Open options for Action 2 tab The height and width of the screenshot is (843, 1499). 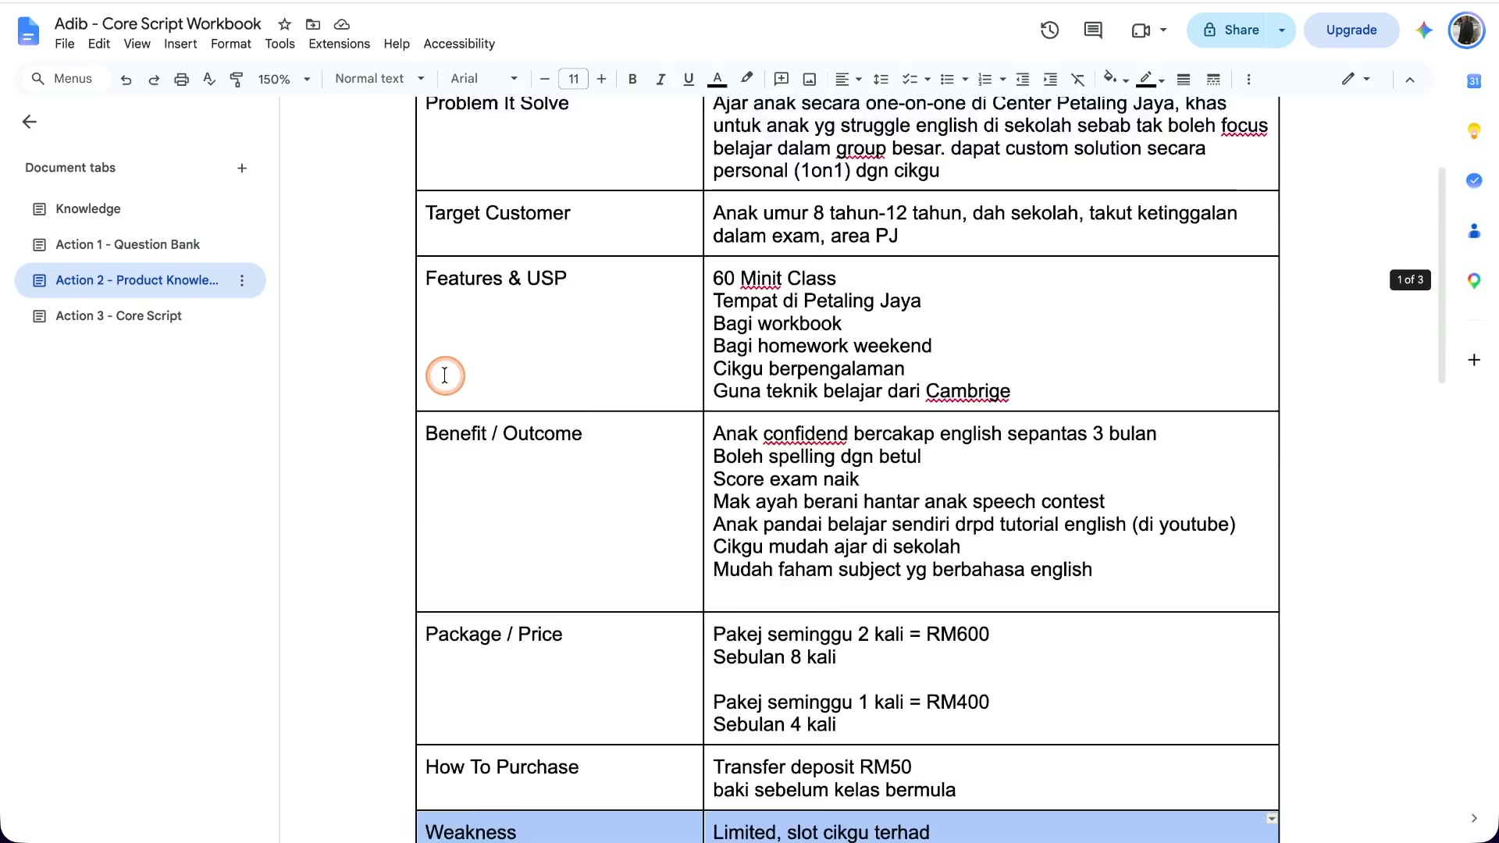(242, 280)
